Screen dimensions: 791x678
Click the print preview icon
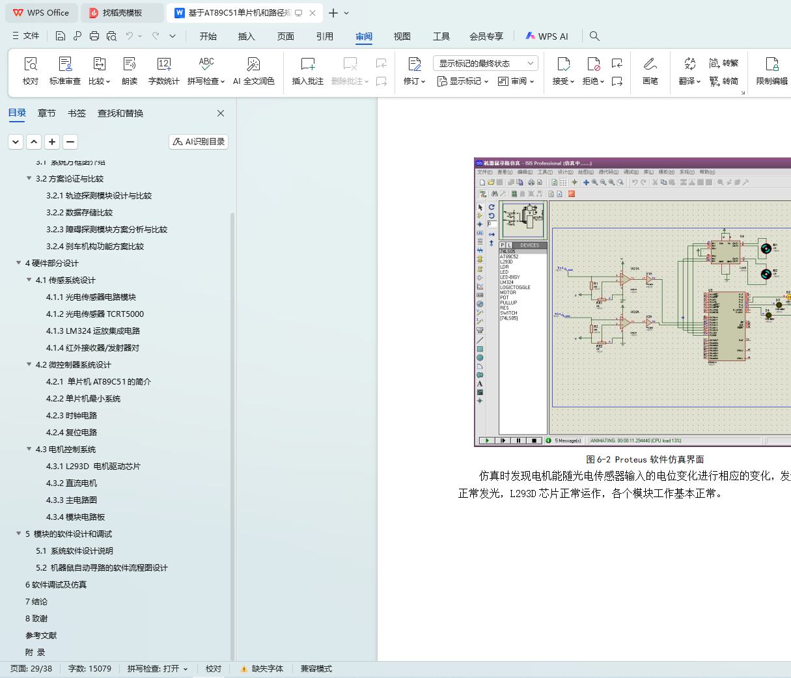coord(111,36)
